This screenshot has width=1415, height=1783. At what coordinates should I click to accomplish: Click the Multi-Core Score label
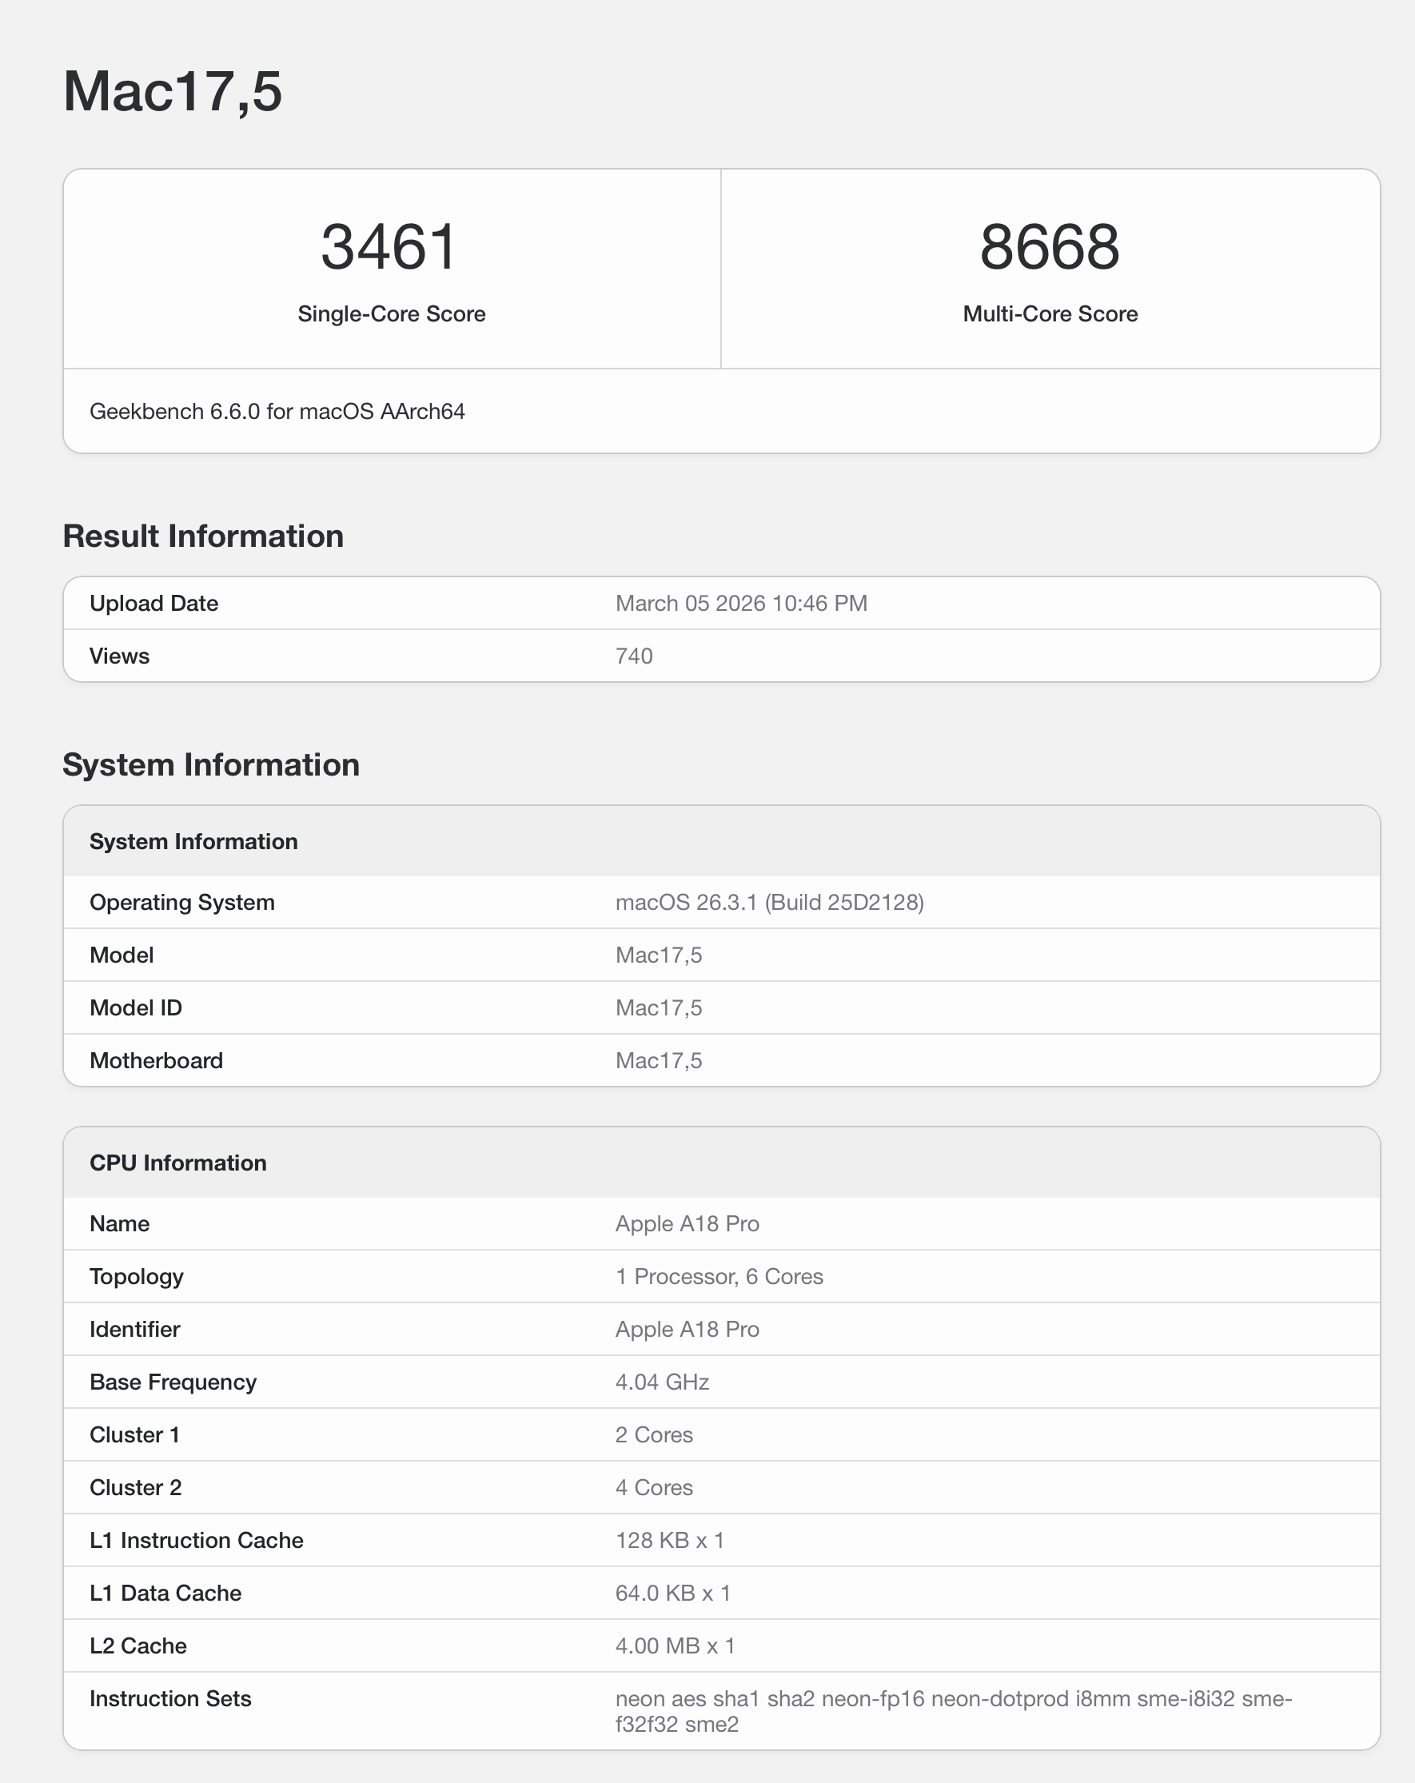[1050, 314]
